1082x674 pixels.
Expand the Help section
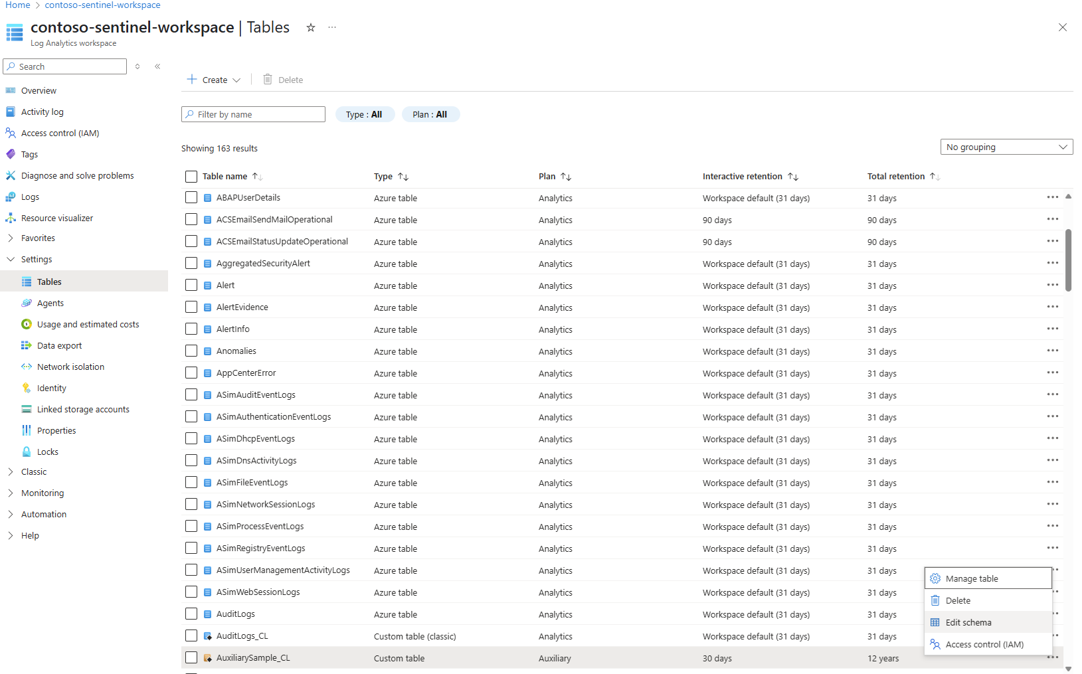(11, 535)
